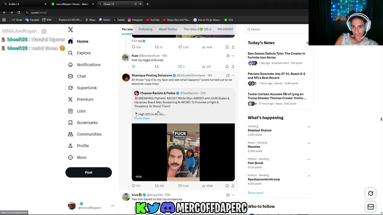Show more trends under What's happening
The width and height of the screenshot is (383, 215).
256,193
